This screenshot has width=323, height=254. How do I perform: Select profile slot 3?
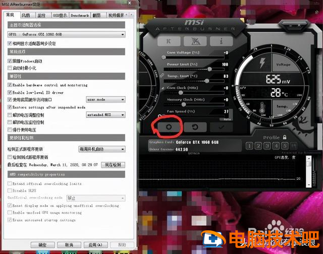(267, 146)
